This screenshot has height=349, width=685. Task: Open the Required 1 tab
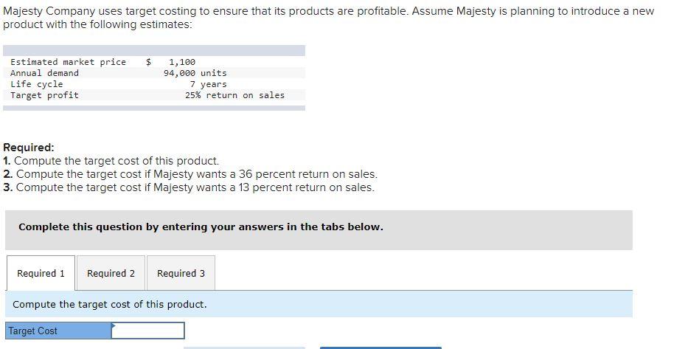click(x=41, y=274)
